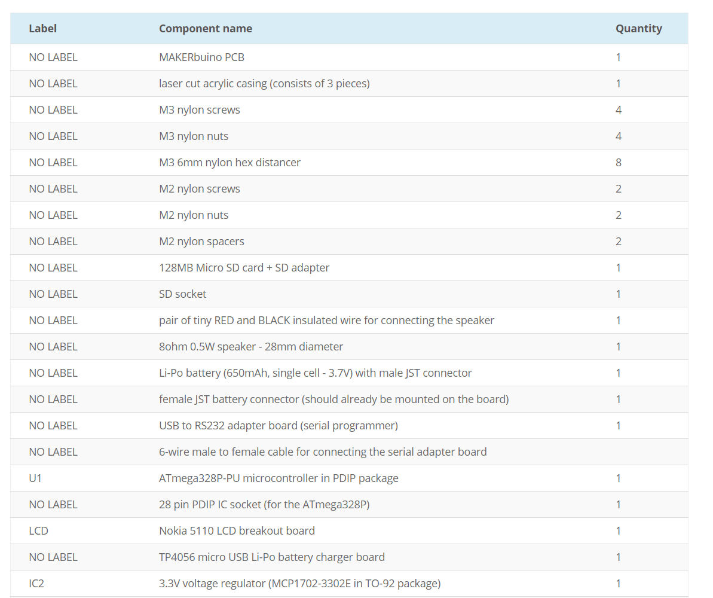
Task: Click quantity 2 for M2 nylon nuts
Action: (619, 215)
